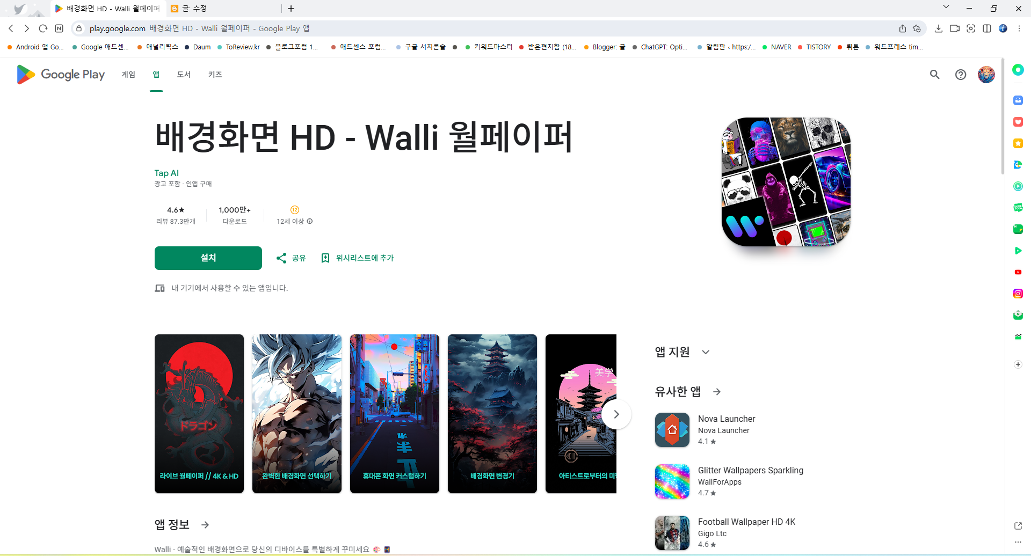The image size is (1031, 556).
Task: Open the 라이브 월페이퍼 4K & HD screenshot
Action: click(199, 414)
